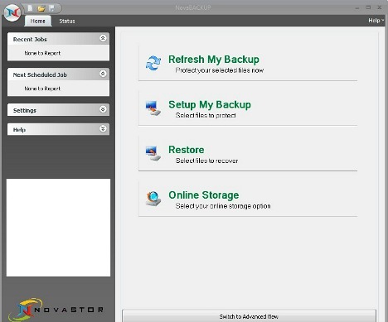This screenshot has height=322, width=388.
Task: Click the new document icon in quick toolbar
Action: point(30,8)
